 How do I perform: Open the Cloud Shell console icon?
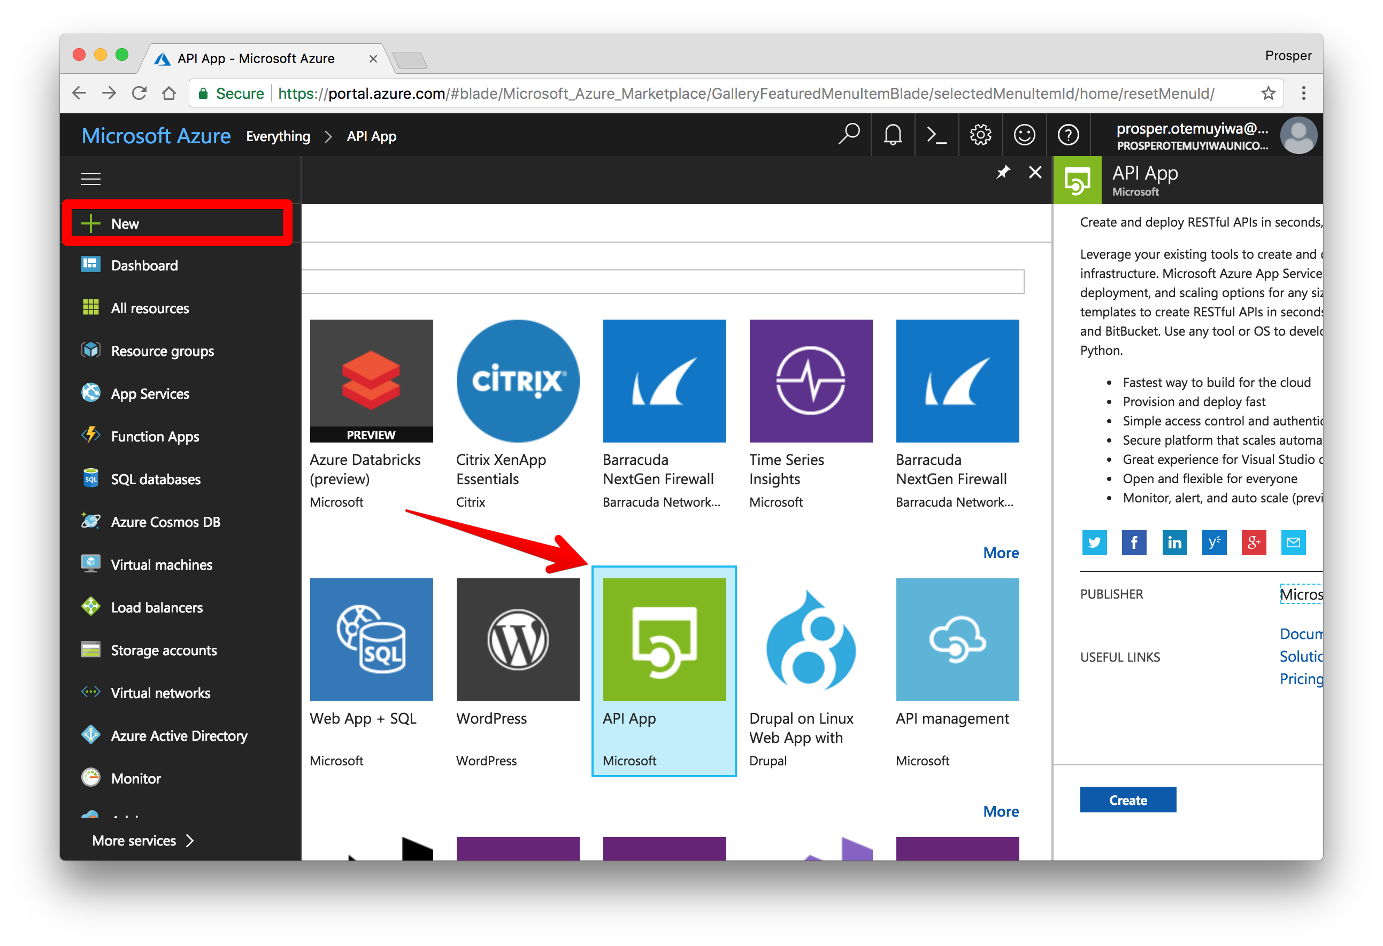pyautogui.click(x=936, y=136)
